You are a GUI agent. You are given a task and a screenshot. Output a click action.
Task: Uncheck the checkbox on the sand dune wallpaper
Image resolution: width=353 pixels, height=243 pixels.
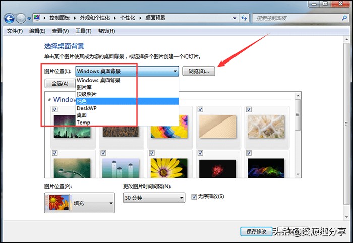click(x=201, y=109)
